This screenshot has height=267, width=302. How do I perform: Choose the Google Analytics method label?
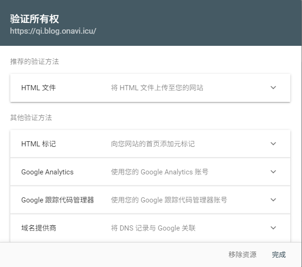click(x=47, y=172)
